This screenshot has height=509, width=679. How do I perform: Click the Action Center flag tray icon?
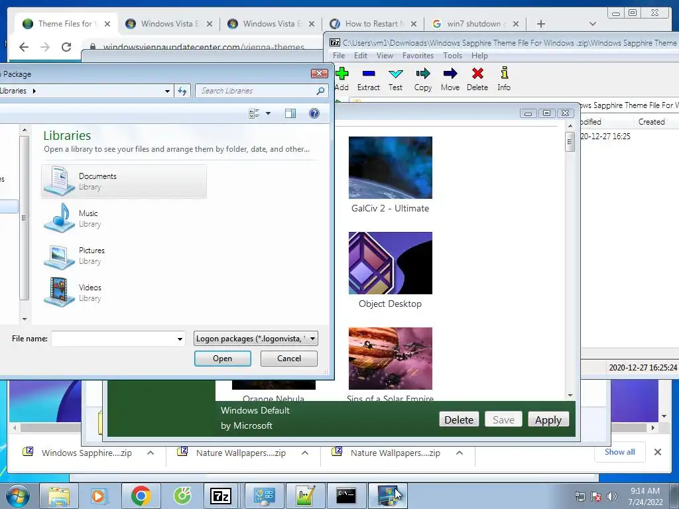point(596,497)
